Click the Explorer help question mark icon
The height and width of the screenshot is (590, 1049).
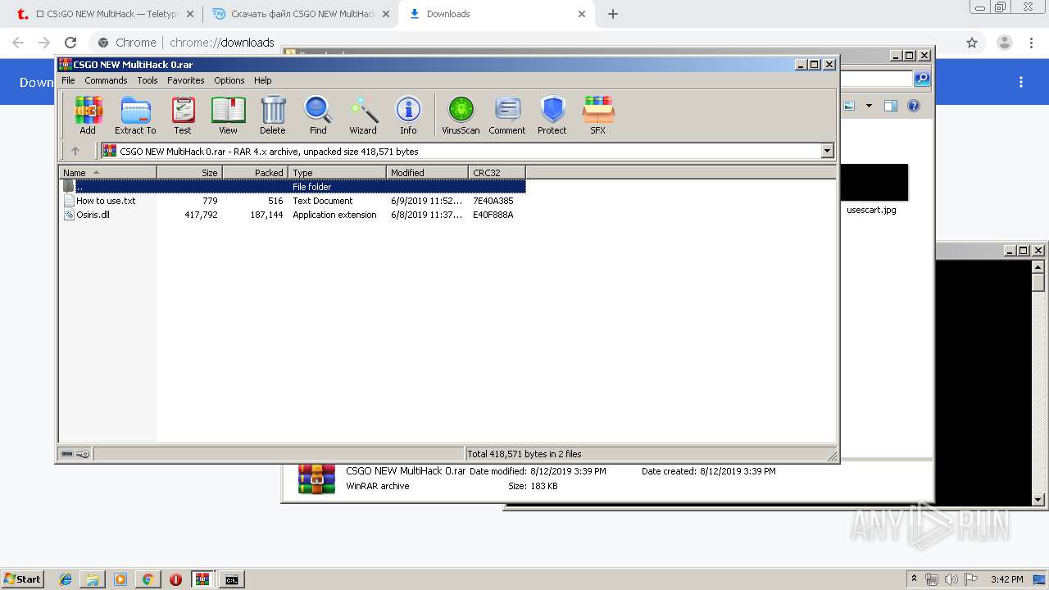click(x=914, y=106)
